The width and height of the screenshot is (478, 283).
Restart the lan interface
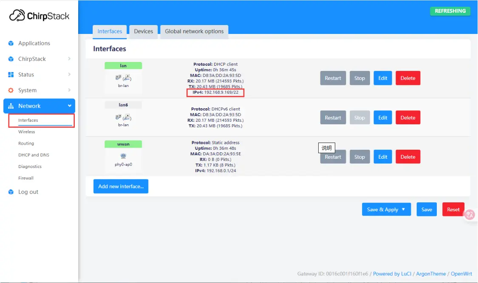(x=333, y=78)
